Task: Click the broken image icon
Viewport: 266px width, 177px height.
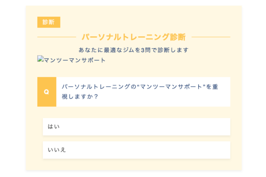Action: (40, 59)
